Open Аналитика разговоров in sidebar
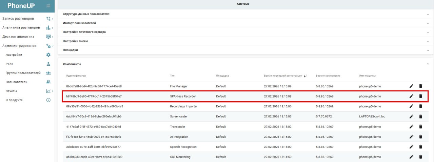 pyautogui.click(x=21, y=28)
